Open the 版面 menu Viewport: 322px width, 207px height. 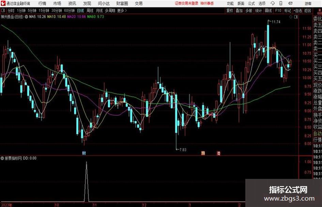pyautogui.click(x=241, y=3)
